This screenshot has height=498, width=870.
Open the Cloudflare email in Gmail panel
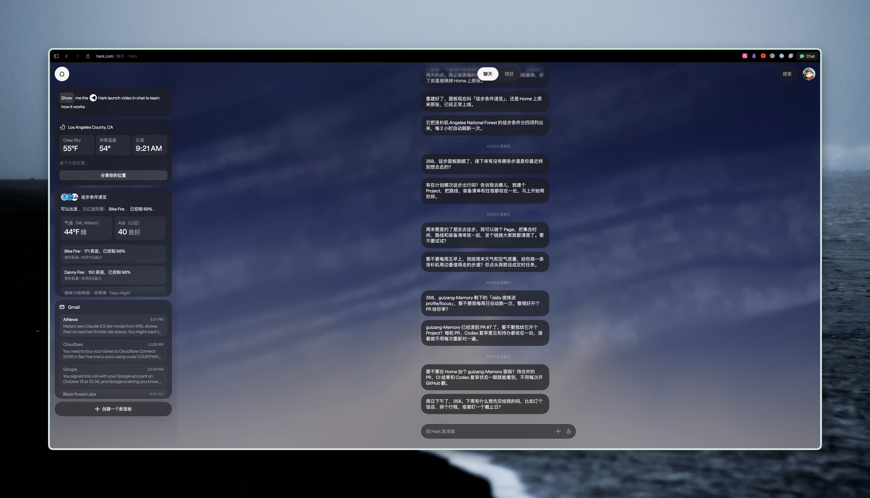pyautogui.click(x=113, y=350)
